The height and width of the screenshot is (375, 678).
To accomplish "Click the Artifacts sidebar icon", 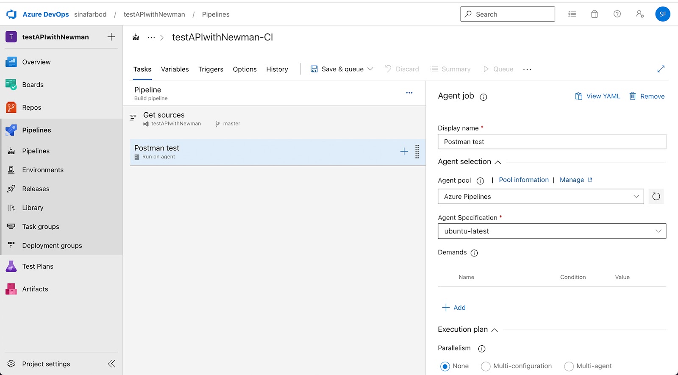I will tap(11, 289).
